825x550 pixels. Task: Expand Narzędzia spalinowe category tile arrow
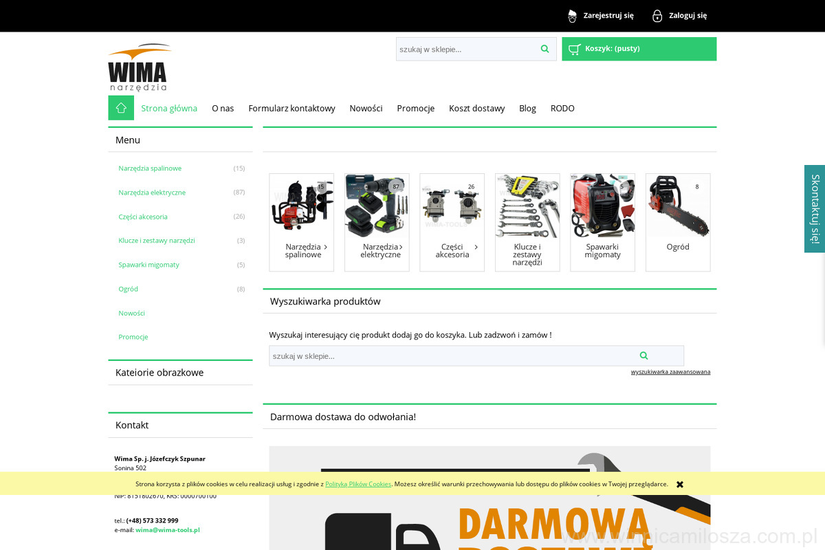point(325,247)
